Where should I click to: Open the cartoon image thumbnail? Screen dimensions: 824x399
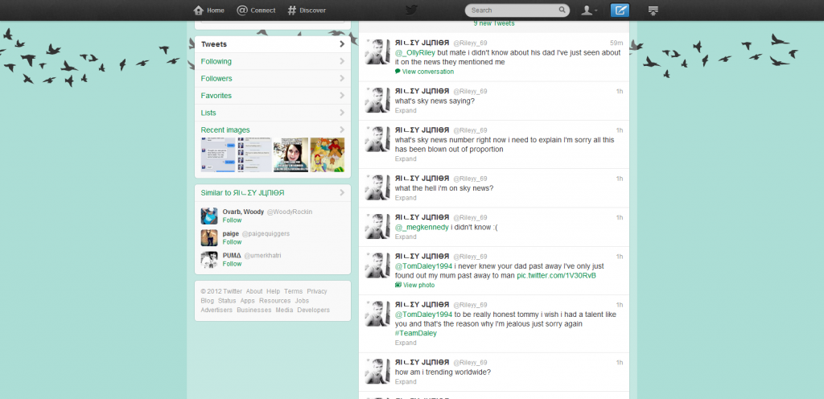point(328,155)
